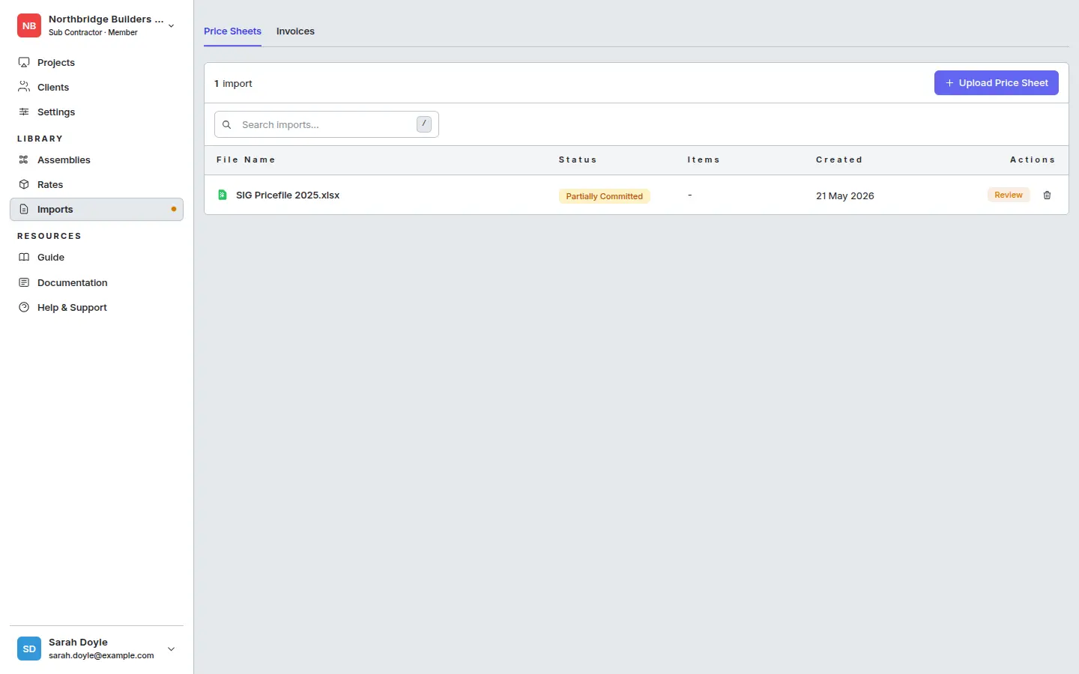The height and width of the screenshot is (674, 1079).
Task: Go to Clients in the sidebar
Action: [x=97, y=87]
